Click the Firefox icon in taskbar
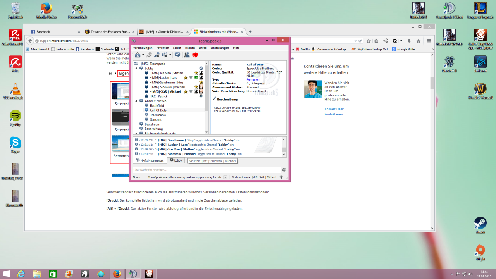Image resolution: width=496 pixels, height=279 pixels. (x=116, y=274)
